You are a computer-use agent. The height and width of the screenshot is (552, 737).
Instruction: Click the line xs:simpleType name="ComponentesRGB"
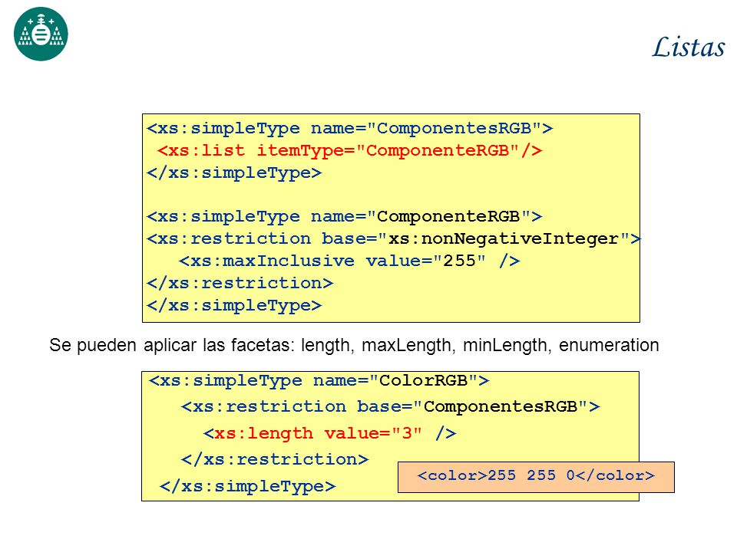[350, 128]
